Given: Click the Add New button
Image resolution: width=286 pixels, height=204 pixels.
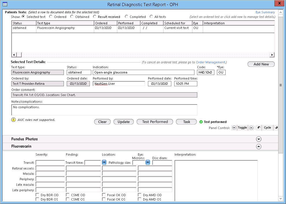Looking at the screenshot, I should click(261, 64).
